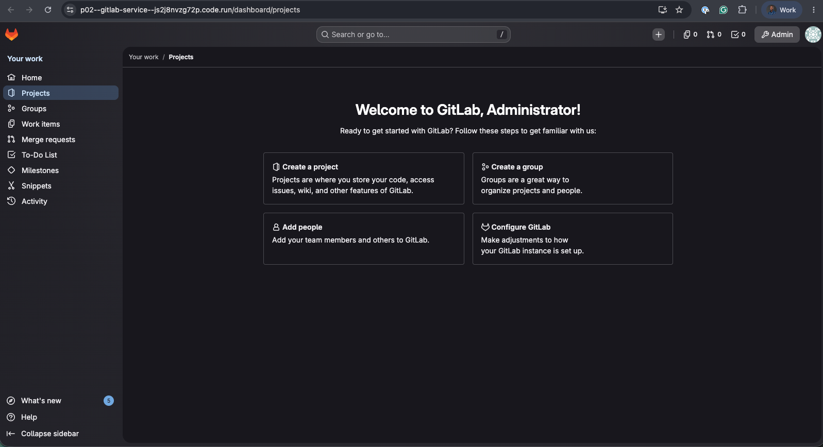Click the Create a project card
Image resolution: width=823 pixels, height=447 pixels.
pyautogui.click(x=364, y=178)
